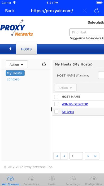Open the Recordings tab
Screen dimensions: 104x186
click(x=73, y=181)
